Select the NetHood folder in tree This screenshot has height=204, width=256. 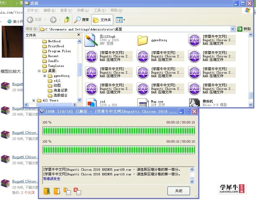pyautogui.click(x=51, y=41)
